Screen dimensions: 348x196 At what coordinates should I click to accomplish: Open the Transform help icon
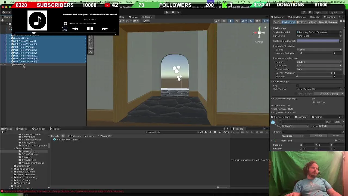(x=335, y=141)
